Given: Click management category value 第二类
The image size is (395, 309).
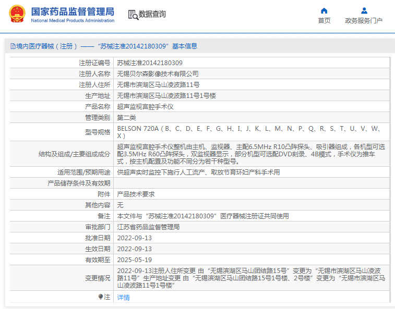Looking at the screenshot, I should tap(126, 118).
